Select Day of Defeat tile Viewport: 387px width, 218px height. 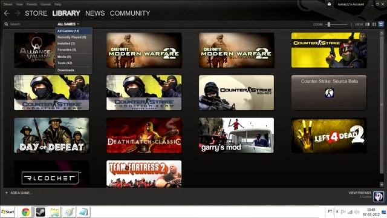(x=51, y=135)
